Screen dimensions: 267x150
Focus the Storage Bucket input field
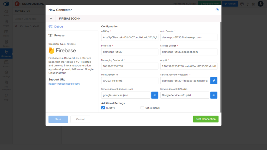[189, 52]
